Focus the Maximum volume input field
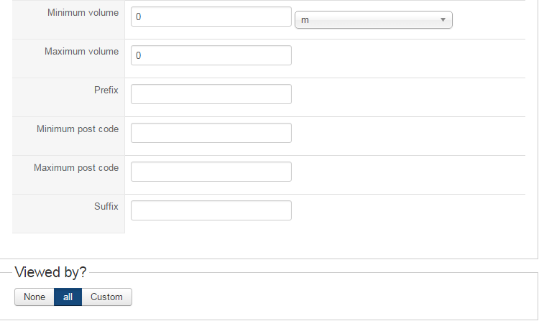539x321 pixels. (x=211, y=55)
